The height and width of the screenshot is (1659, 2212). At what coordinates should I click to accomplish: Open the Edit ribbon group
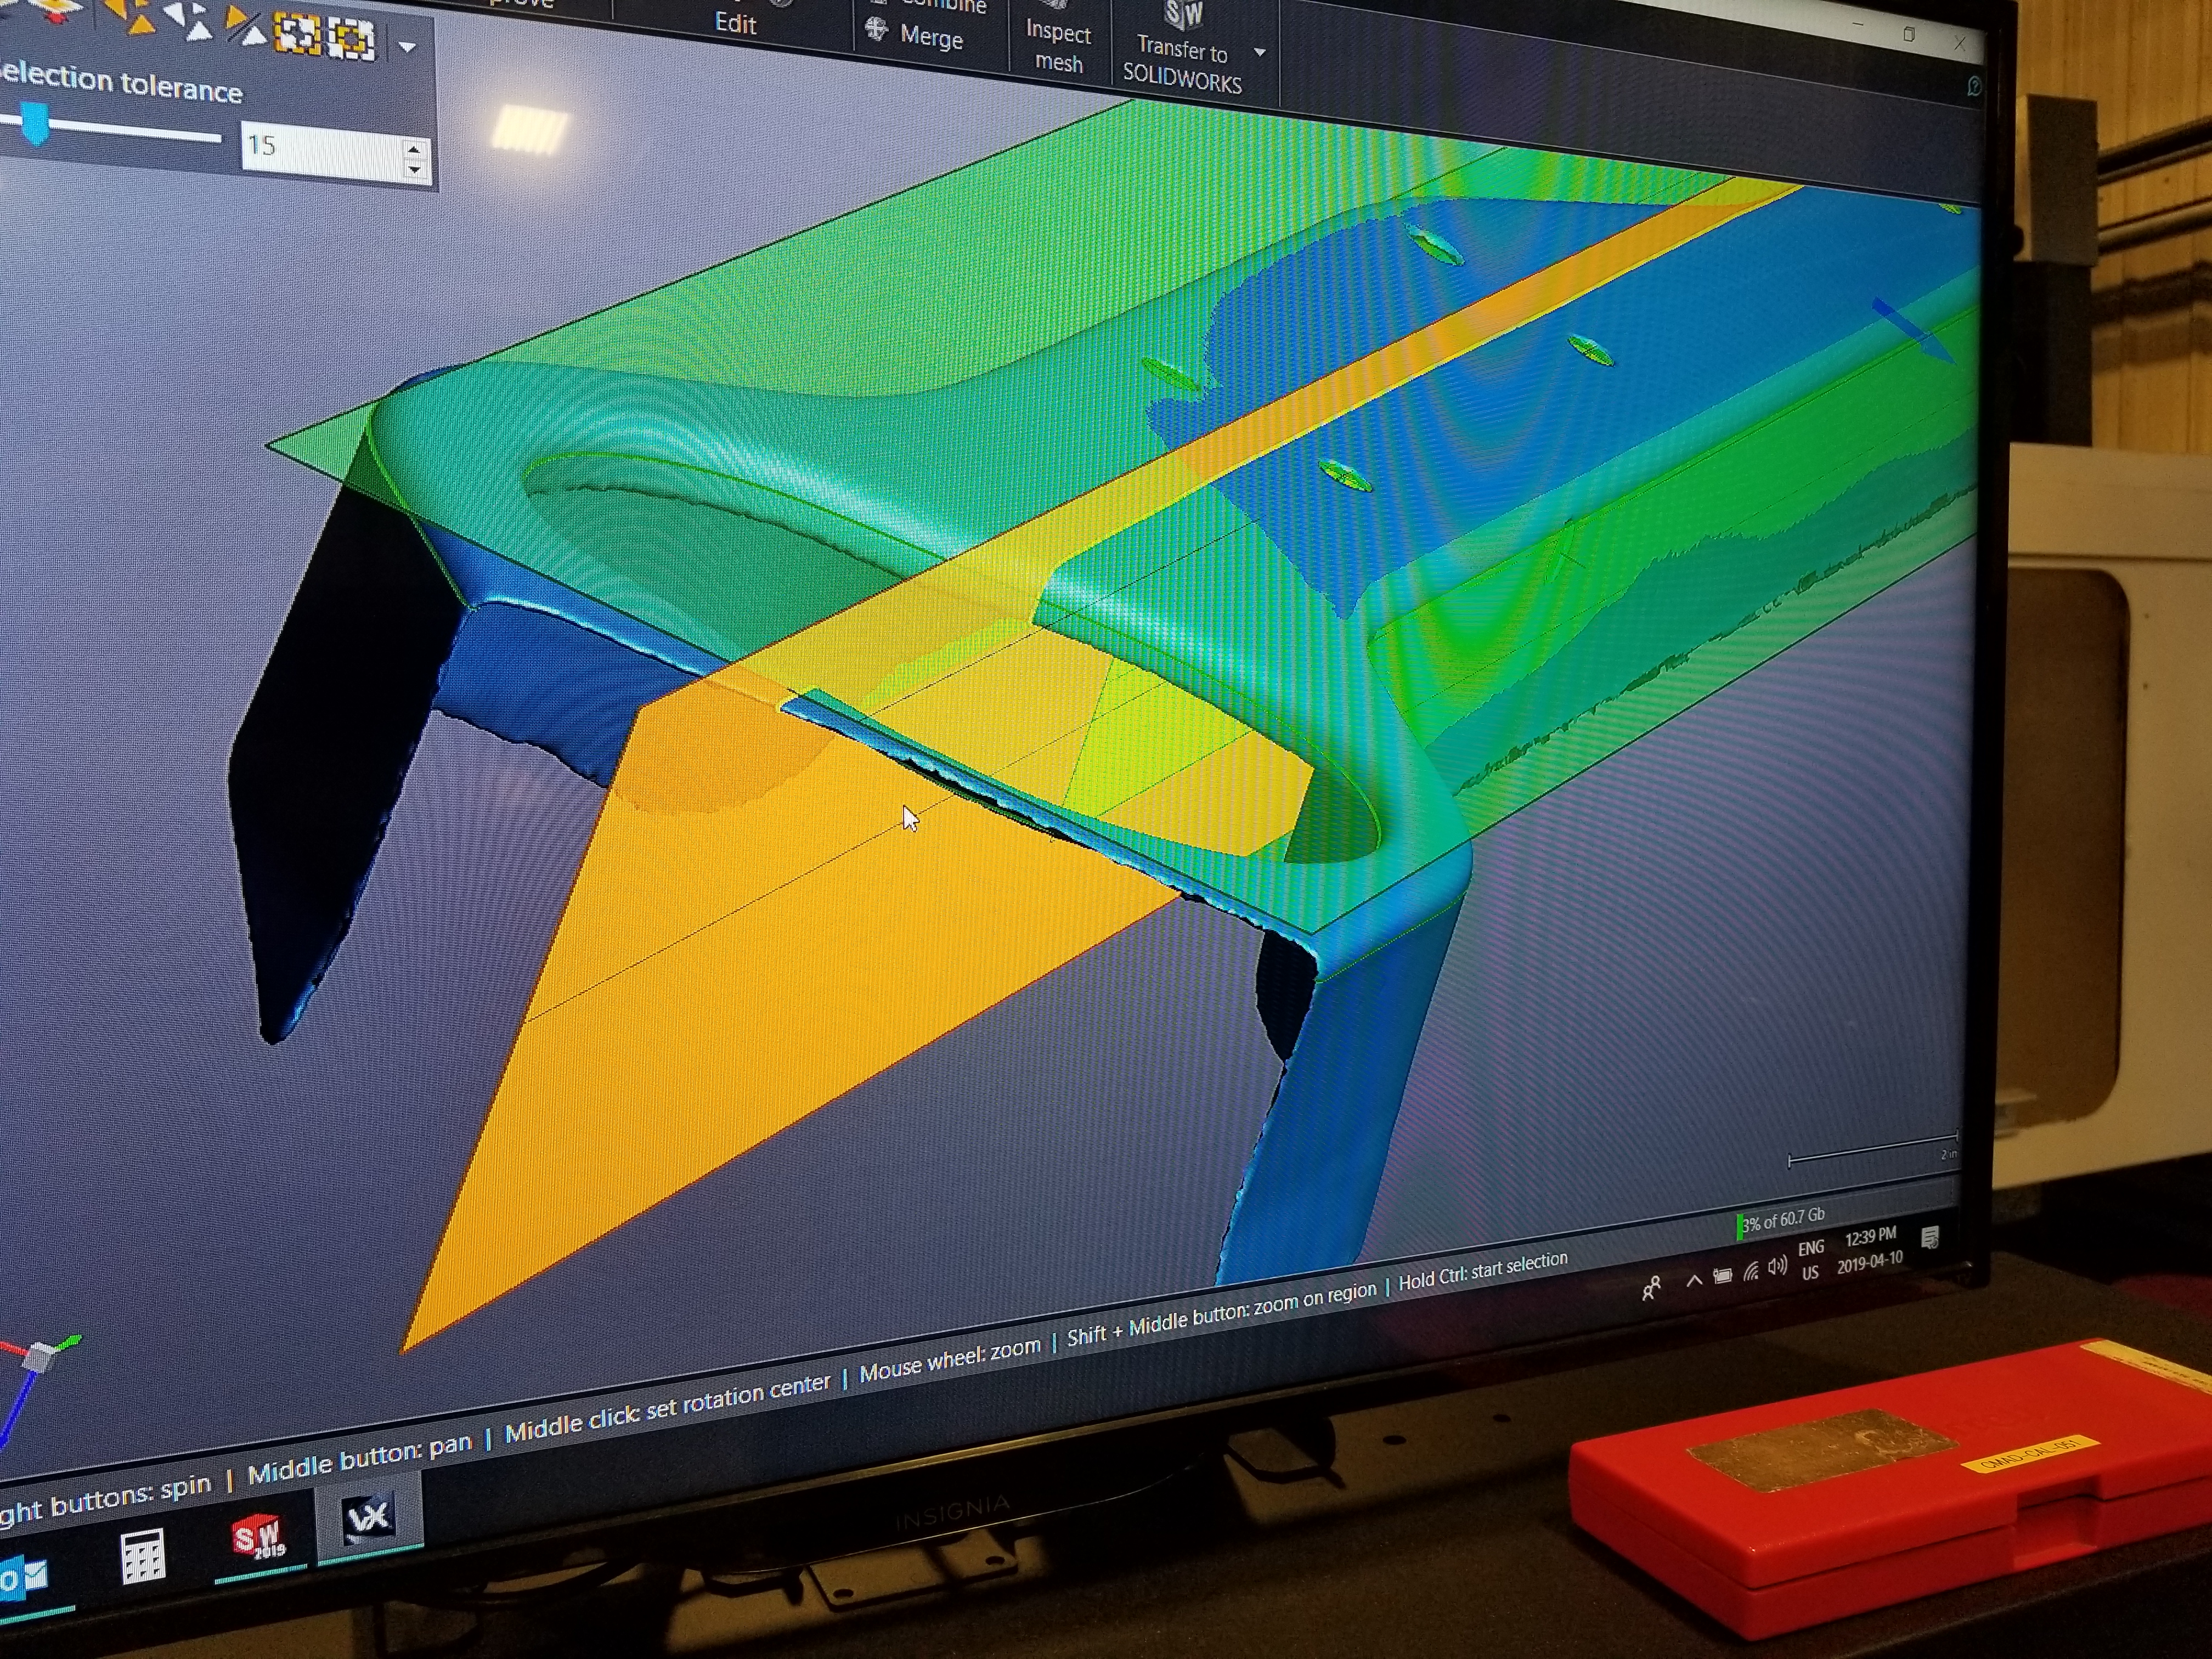click(x=735, y=23)
